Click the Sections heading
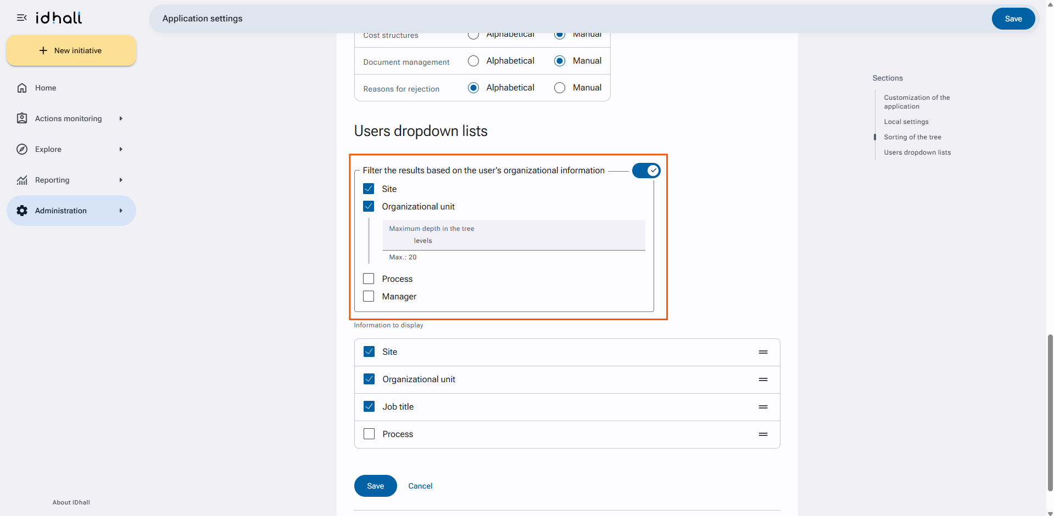 pyautogui.click(x=888, y=78)
